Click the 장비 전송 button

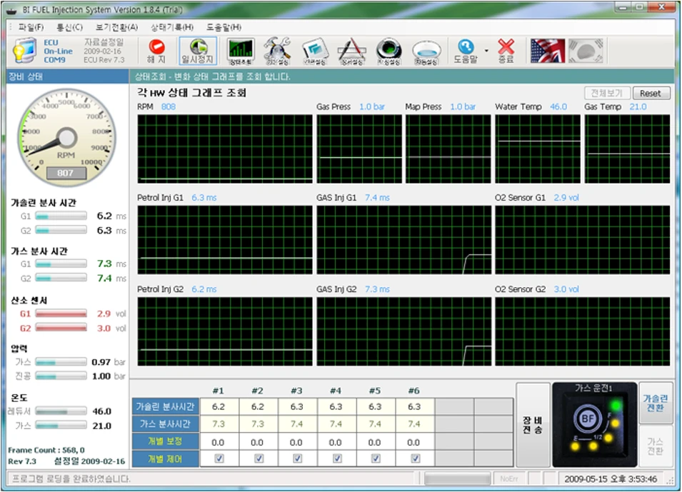(533, 425)
